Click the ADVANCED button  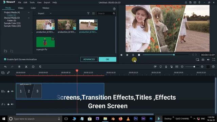click(x=89, y=59)
